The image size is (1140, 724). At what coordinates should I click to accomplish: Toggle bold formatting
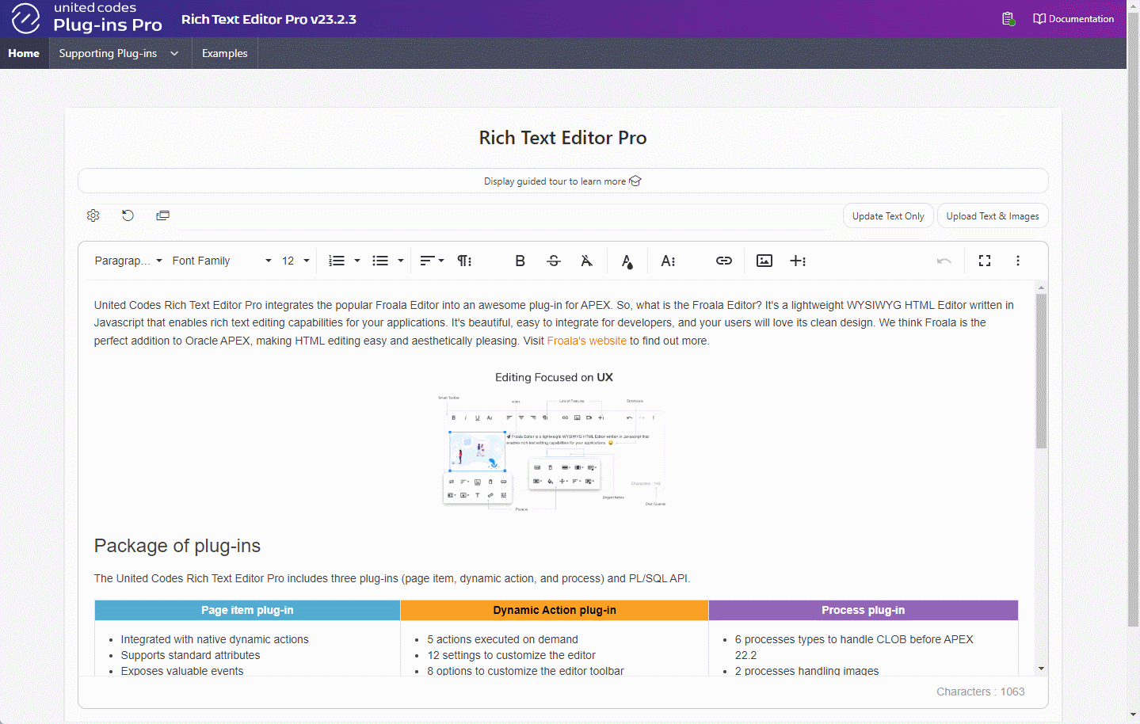520,261
